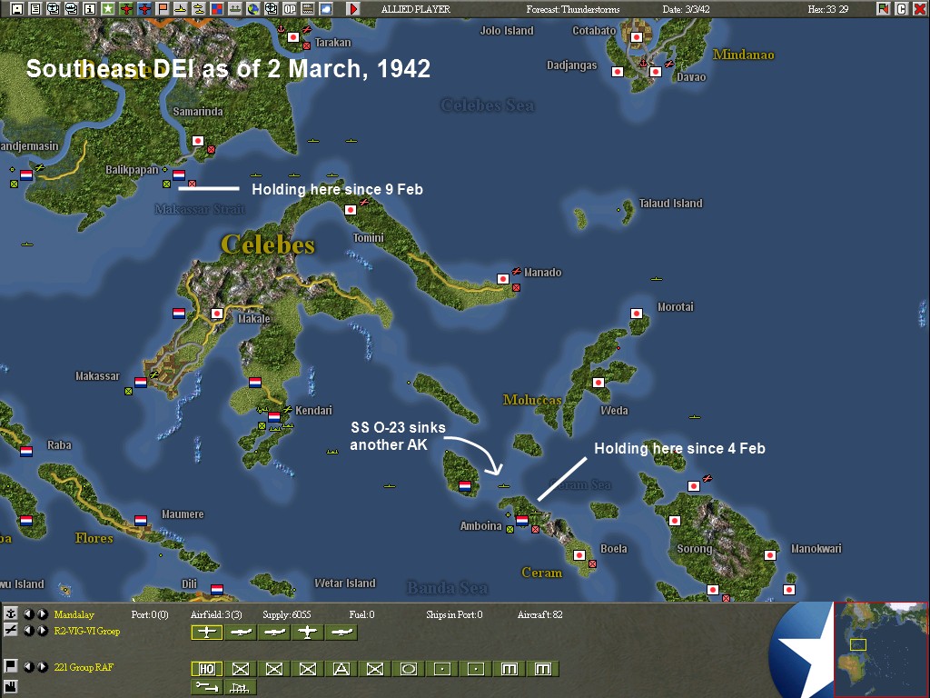Image resolution: width=930 pixels, height=698 pixels.
Task: Click the 'Date: 3/3/42' text
Action: [687, 9]
